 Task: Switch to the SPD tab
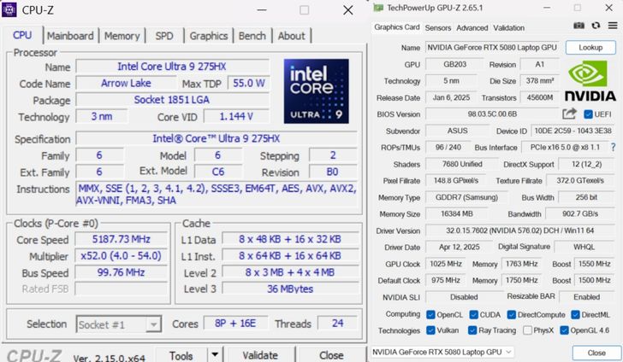coord(164,36)
